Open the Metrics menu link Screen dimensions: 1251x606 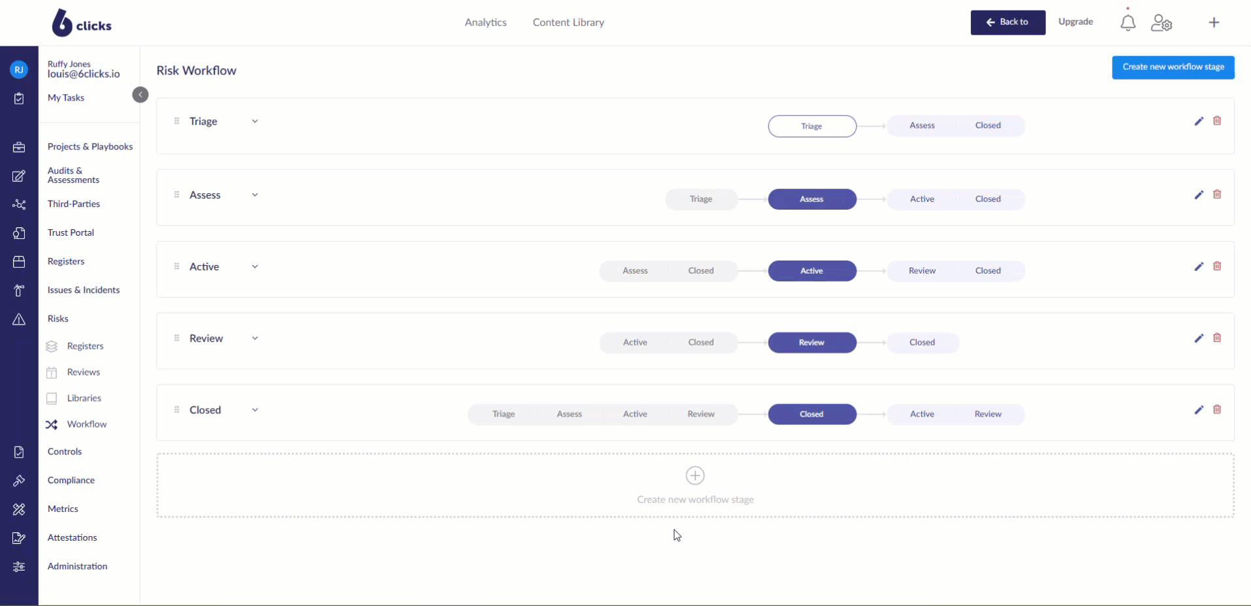tap(63, 509)
